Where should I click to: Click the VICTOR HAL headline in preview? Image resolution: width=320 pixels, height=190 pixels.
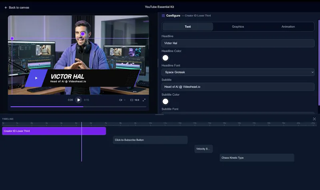click(x=67, y=77)
